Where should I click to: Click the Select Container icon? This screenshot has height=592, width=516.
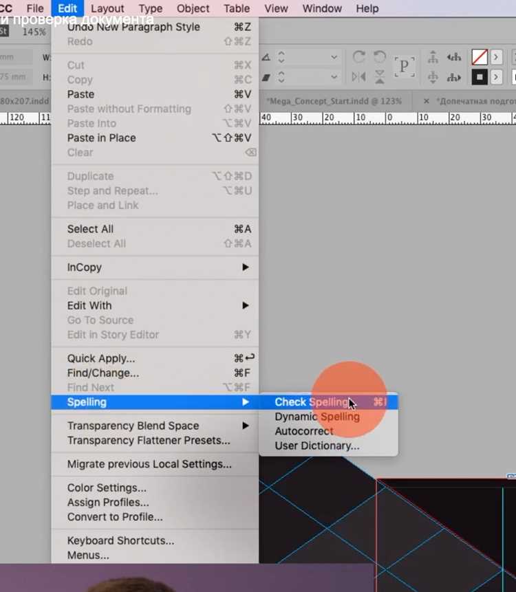pyautogui.click(x=433, y=57)
